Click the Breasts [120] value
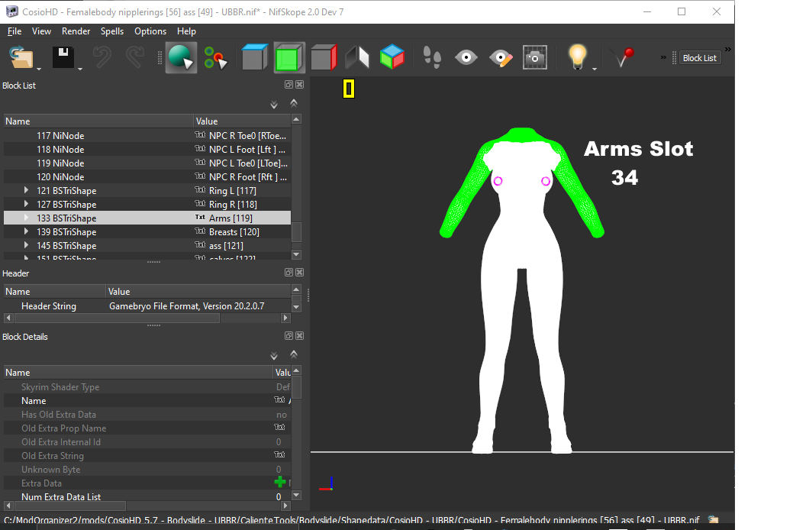This screenshot has height=530, width=793. (234, 232)
